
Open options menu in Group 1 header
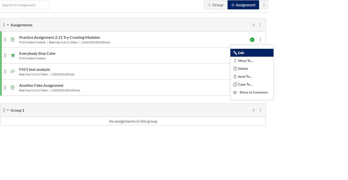tap(260, 110)
